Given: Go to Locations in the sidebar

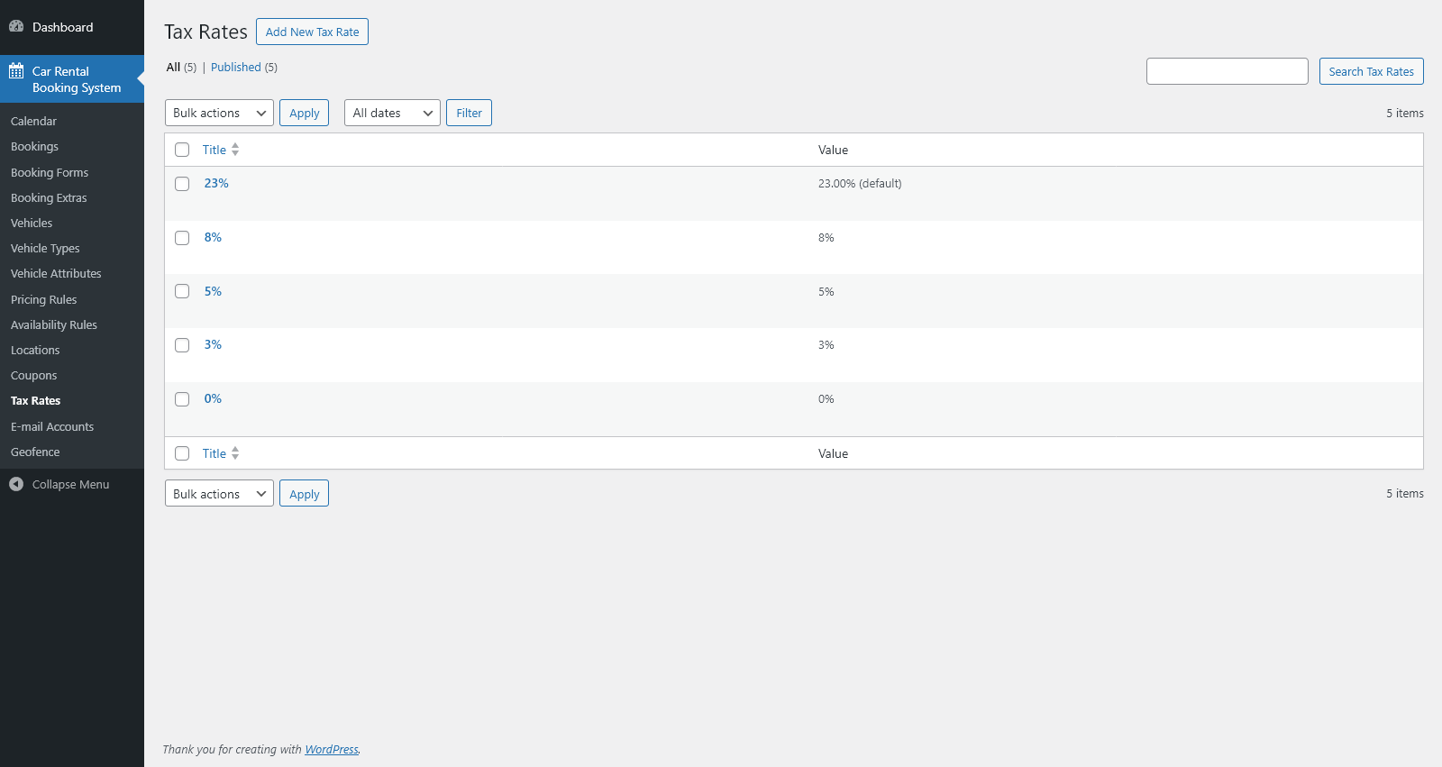Looking at the screenshot, I should [35, 350].
